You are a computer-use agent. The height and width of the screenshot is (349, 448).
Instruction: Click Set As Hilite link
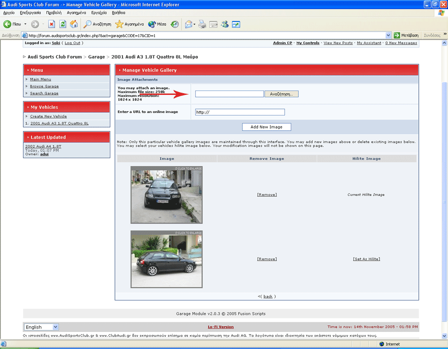366,259
